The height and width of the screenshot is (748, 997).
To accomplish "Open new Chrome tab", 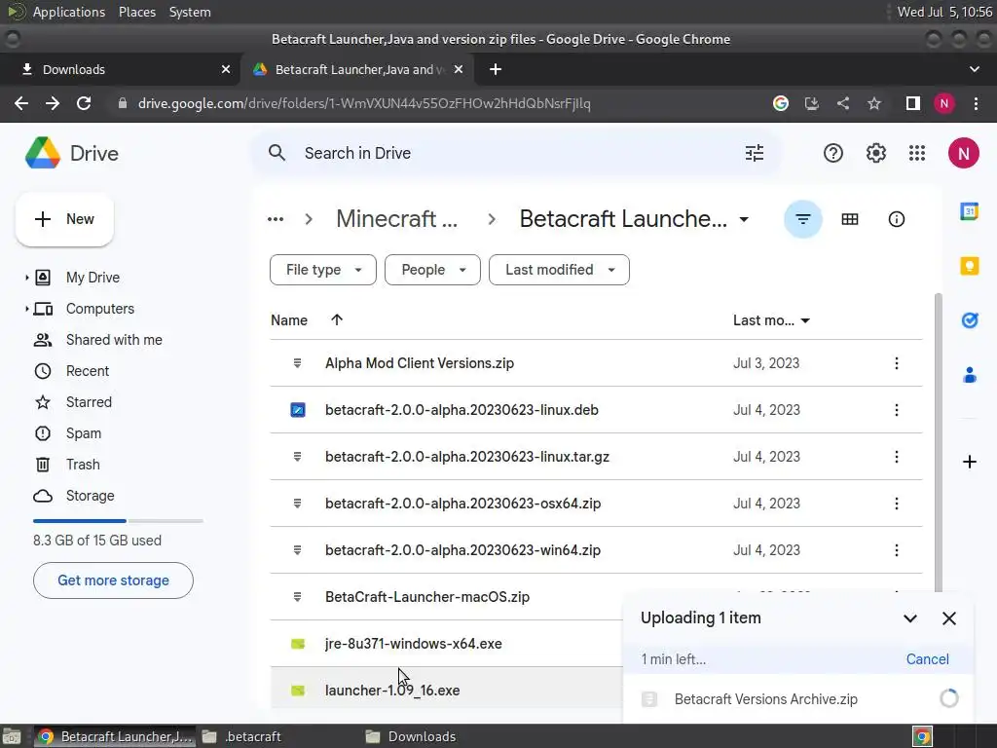I will click(x=496, y=69).
